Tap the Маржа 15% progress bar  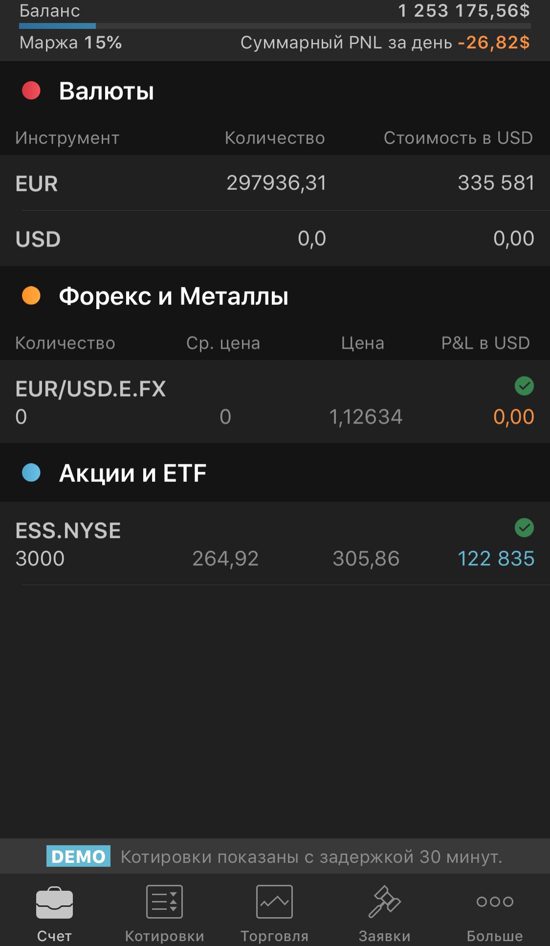(x=275, y=25)
